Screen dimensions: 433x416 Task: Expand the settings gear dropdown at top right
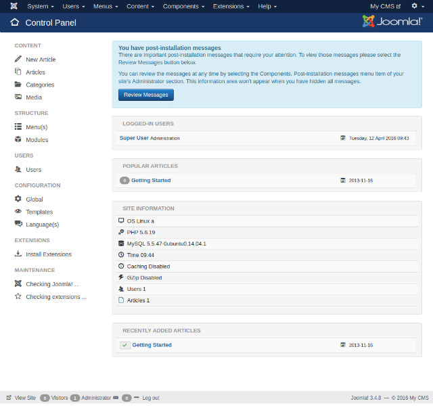(x=417, y=6)
